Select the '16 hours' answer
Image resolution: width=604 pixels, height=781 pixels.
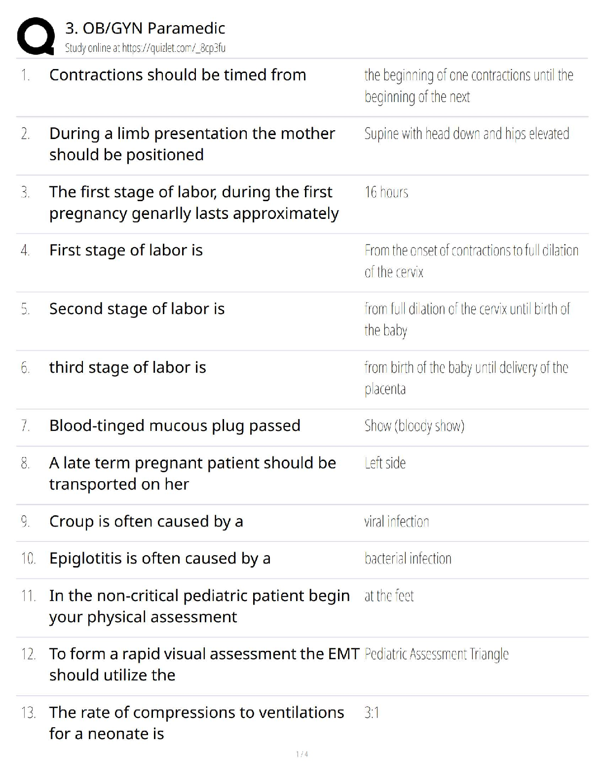click(386, 192)
